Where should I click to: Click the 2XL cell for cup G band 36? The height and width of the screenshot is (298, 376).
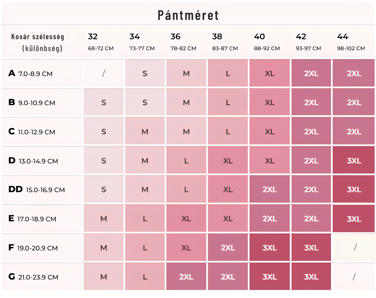(x=186, y=276)
